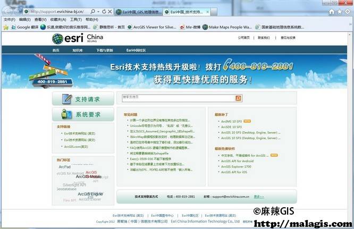This screenshot has width=354, height=229.
Task: Open the ArcGIS Explorer 1700 link
Action: tap(236, 166)
